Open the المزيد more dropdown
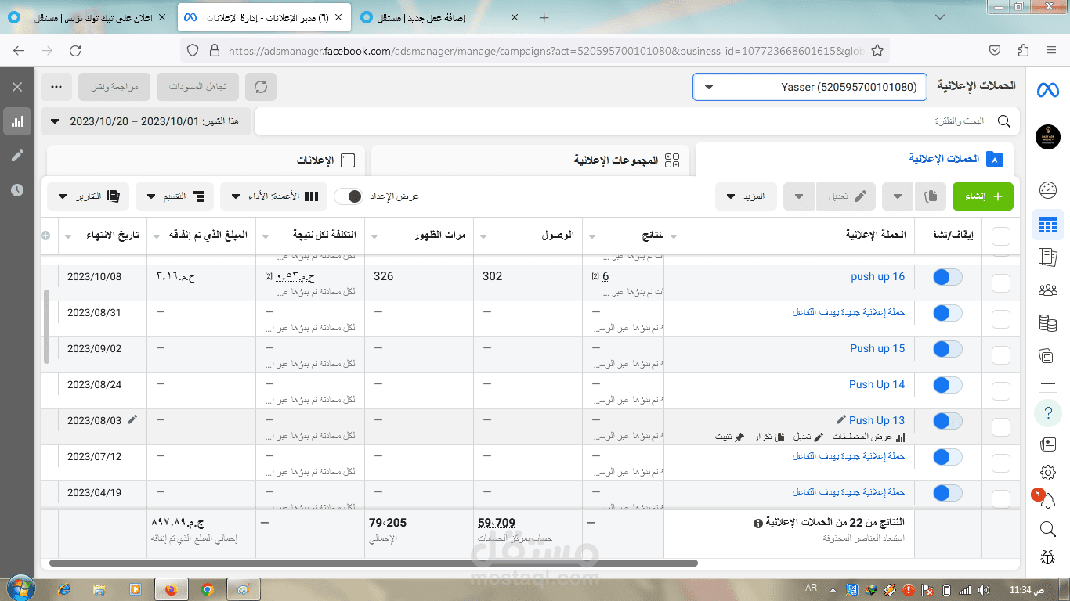Screen dimensions: 1070x601 point(746,196)
